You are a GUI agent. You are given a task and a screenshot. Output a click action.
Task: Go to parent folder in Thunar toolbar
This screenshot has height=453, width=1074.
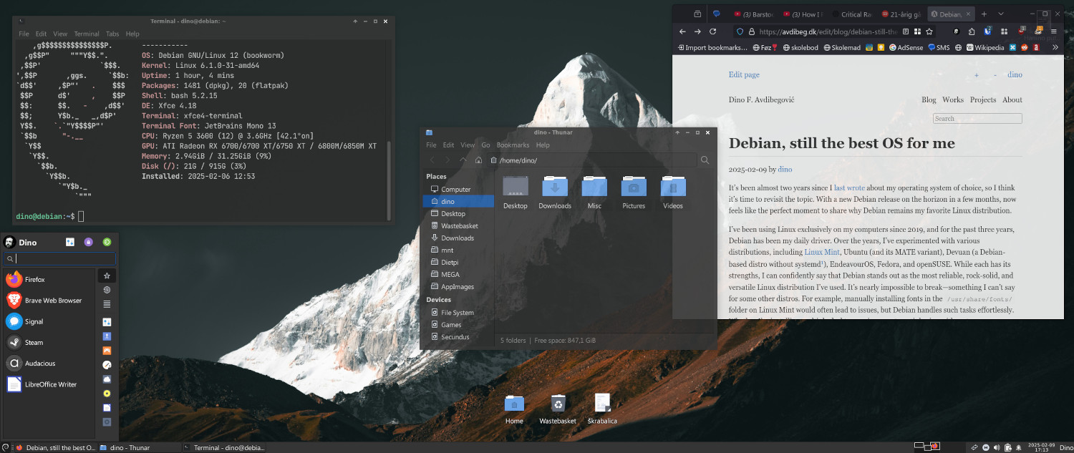click(463, 160)
